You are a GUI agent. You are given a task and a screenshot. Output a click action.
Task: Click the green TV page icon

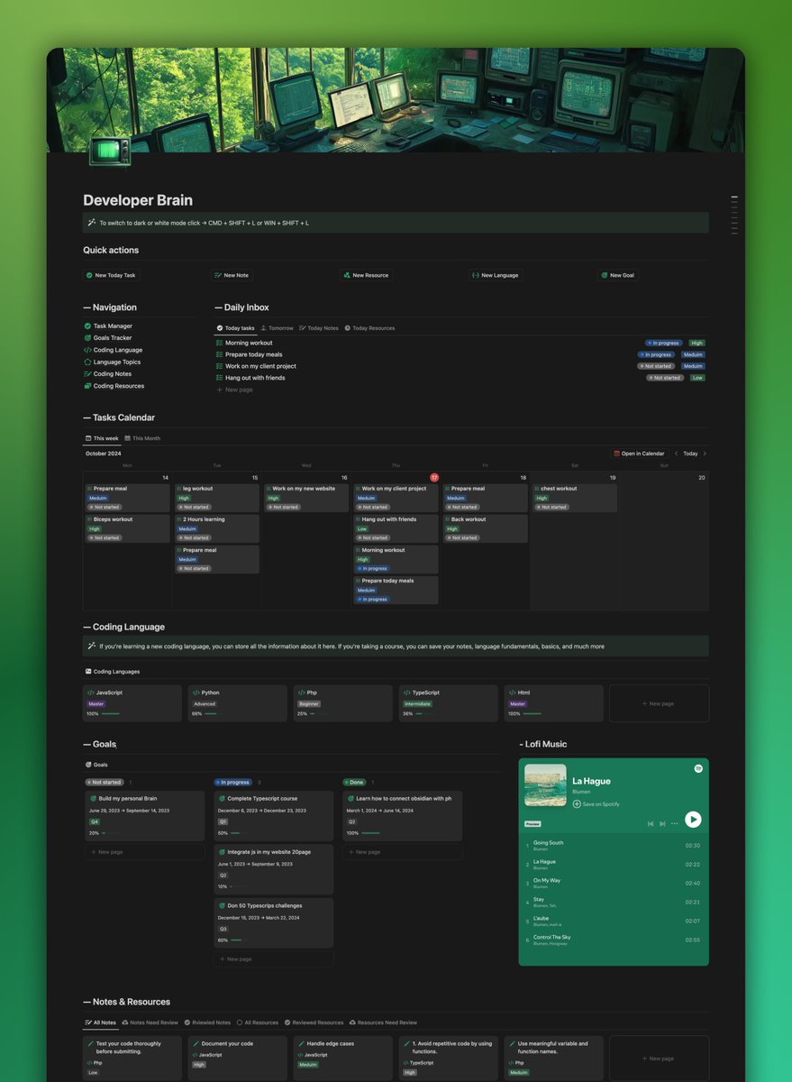110,150
